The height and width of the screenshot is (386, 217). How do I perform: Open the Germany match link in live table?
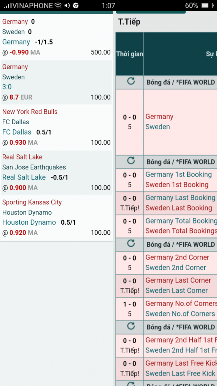click(159, 117)
